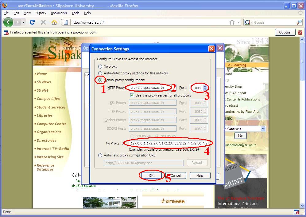Screen dimensions: 306x217
Task: Open the View menu
Action: pyautogui.click(x=27, y=13)
